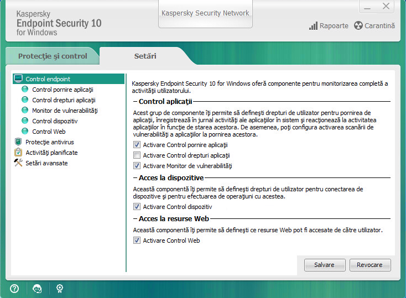Open the Rapoarte reports icon

(314, 26)
